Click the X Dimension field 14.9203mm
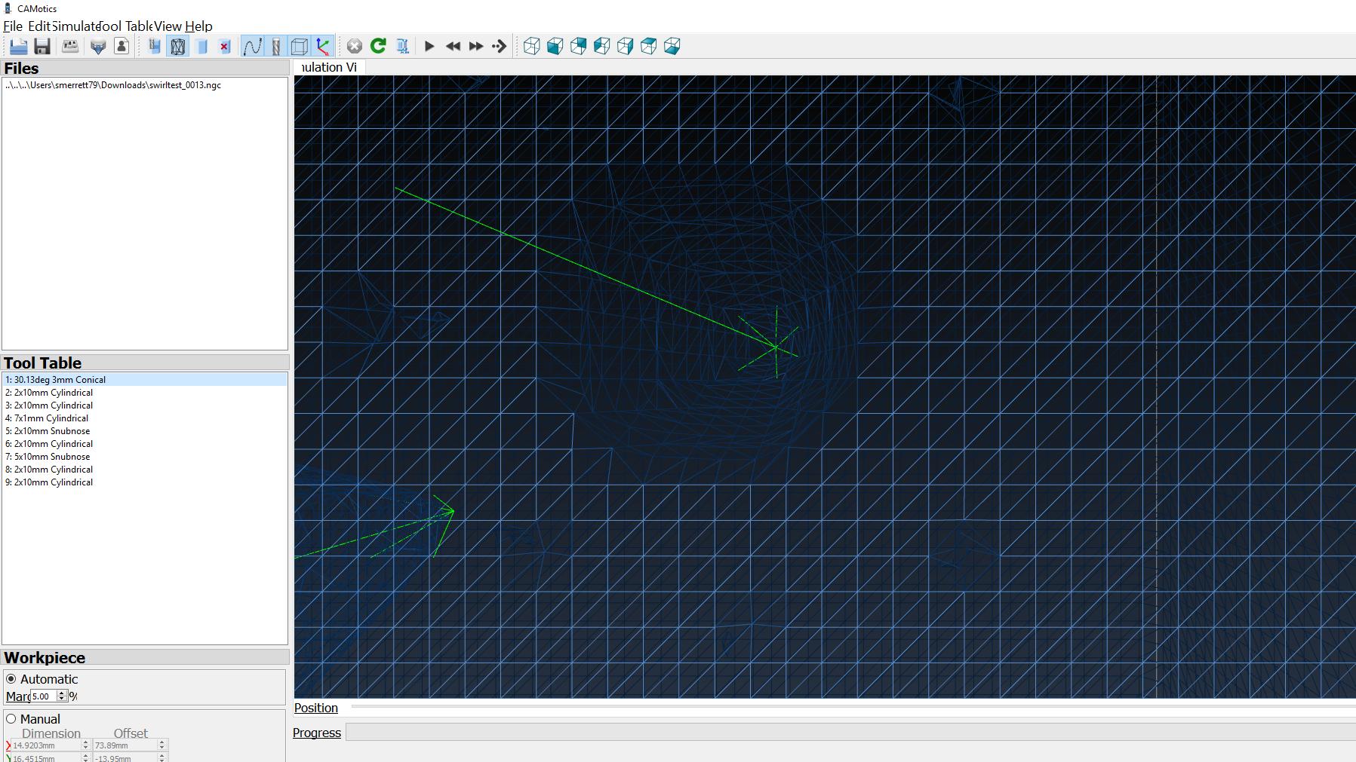Screen dimensions: 1356x762 coord(46,745)
